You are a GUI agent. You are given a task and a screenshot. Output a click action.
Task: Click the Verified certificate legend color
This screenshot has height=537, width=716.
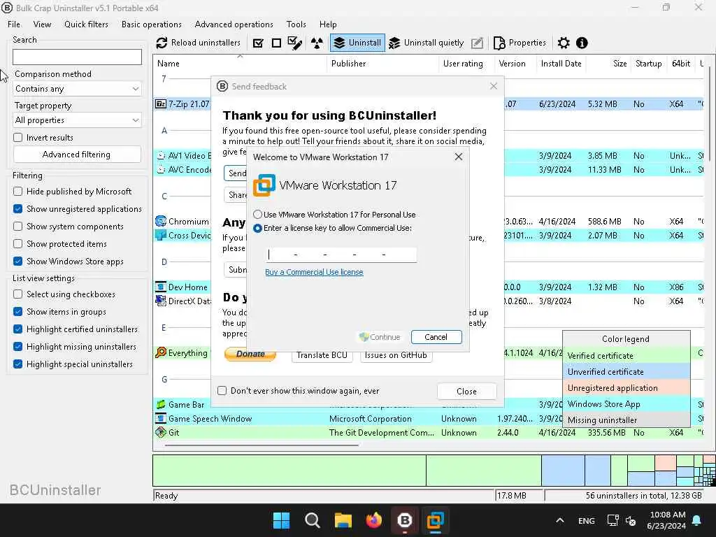point(626,356)
